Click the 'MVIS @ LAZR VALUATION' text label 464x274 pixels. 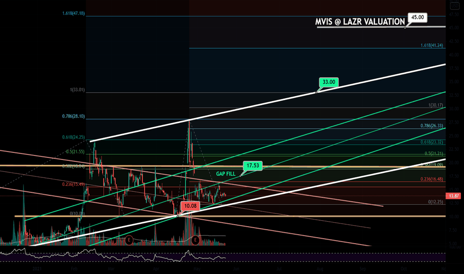pos(360,21)
